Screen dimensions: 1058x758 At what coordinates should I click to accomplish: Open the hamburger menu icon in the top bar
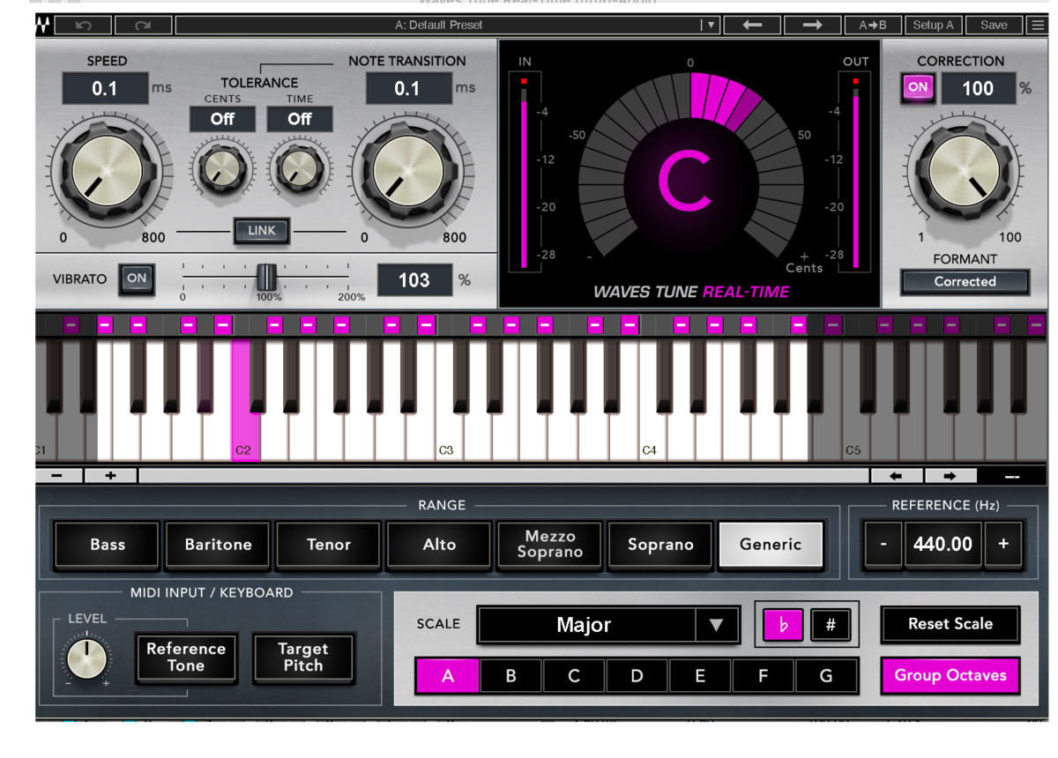pos(1038,25)
